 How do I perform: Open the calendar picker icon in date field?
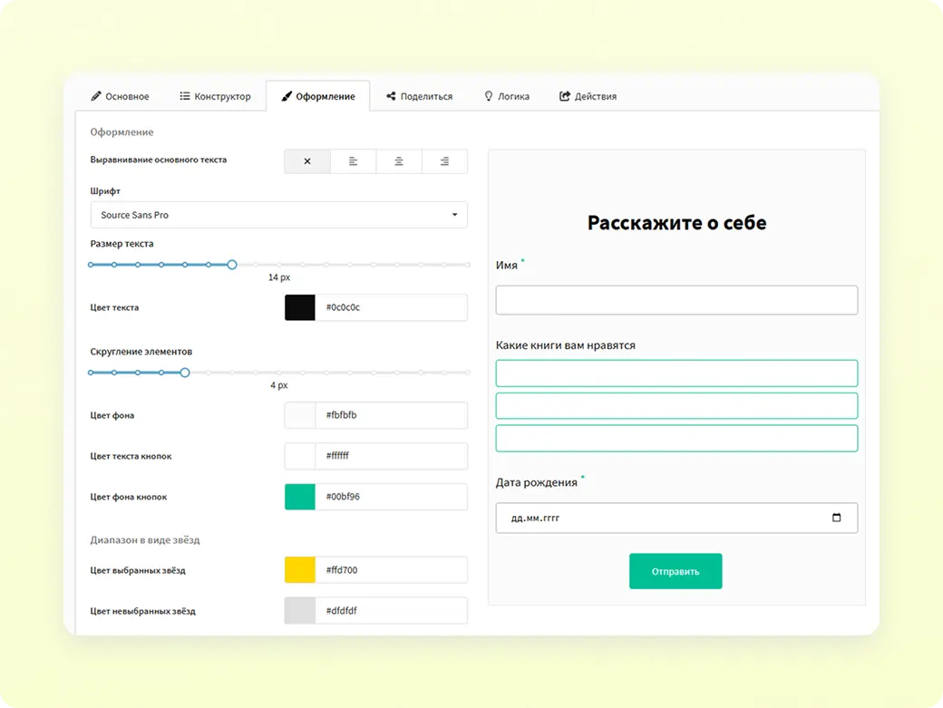click(836, 518)
